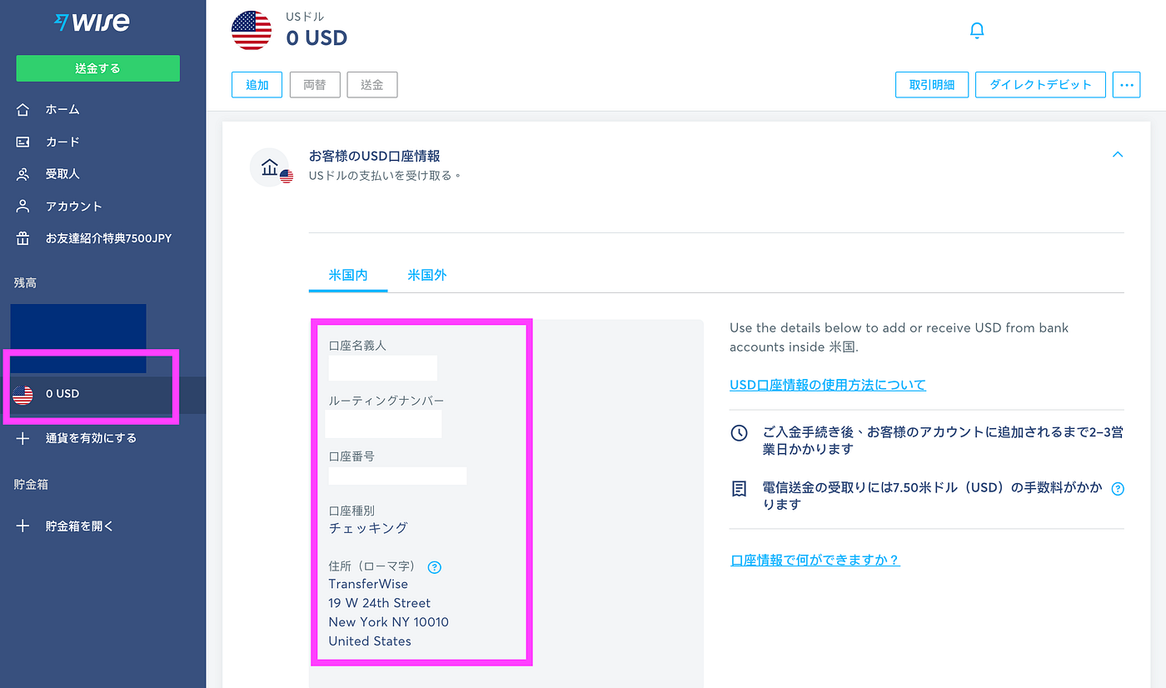Viewport: 1166px width, 688px height.
Task: Click the receipt icon beside fee notice
Action: tap(739, 489)
